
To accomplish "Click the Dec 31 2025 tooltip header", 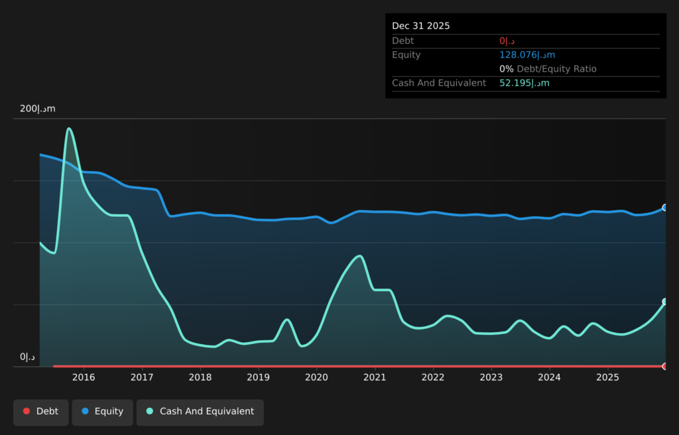I will pos(421,26).
